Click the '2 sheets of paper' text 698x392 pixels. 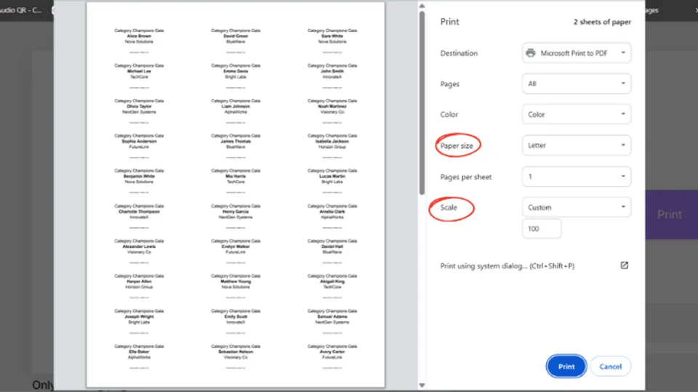[x=602, y=22]
